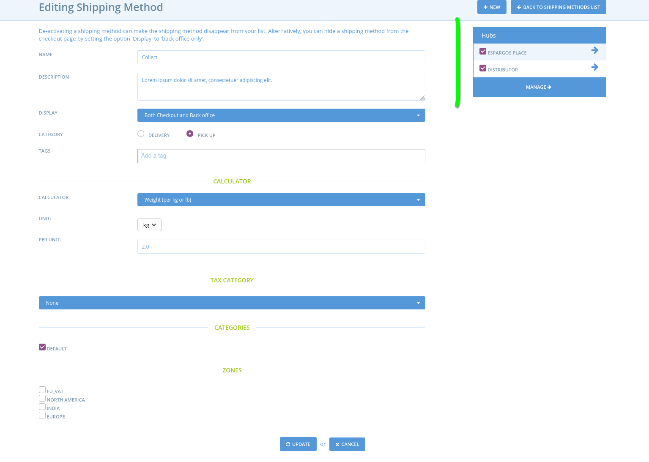Click the Distributor hub label
Image resolution: width=649 pixels, height=462 pixels.
click(x=503, y=70)
